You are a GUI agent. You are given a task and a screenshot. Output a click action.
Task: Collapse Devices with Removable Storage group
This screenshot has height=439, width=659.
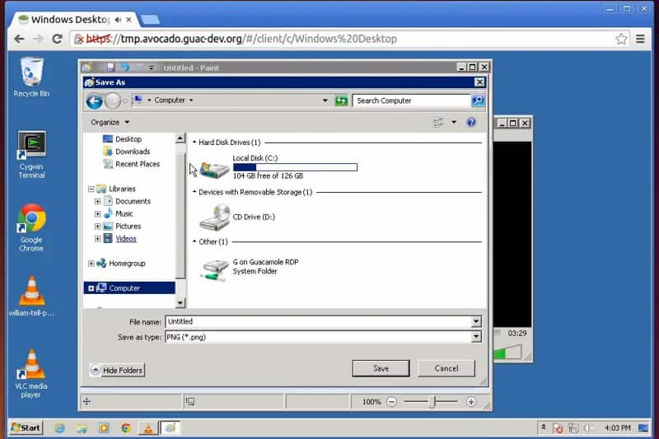tap(194, 192)
